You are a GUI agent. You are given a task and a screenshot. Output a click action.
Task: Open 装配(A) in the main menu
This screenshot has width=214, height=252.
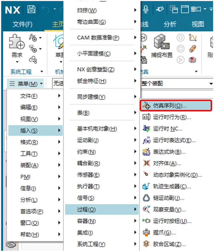(x=35, y=165)
